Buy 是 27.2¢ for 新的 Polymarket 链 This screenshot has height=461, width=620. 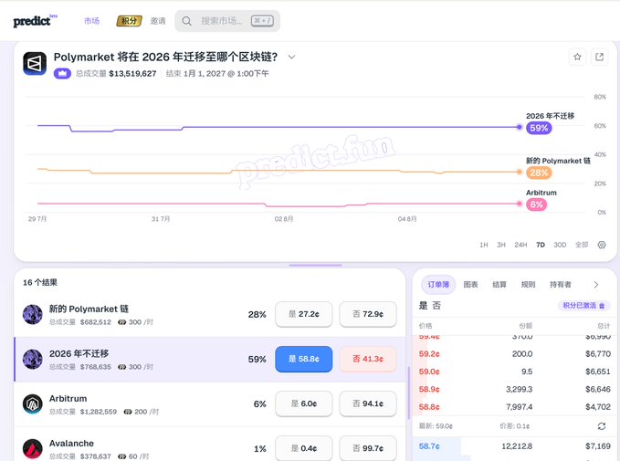point(304,314)
